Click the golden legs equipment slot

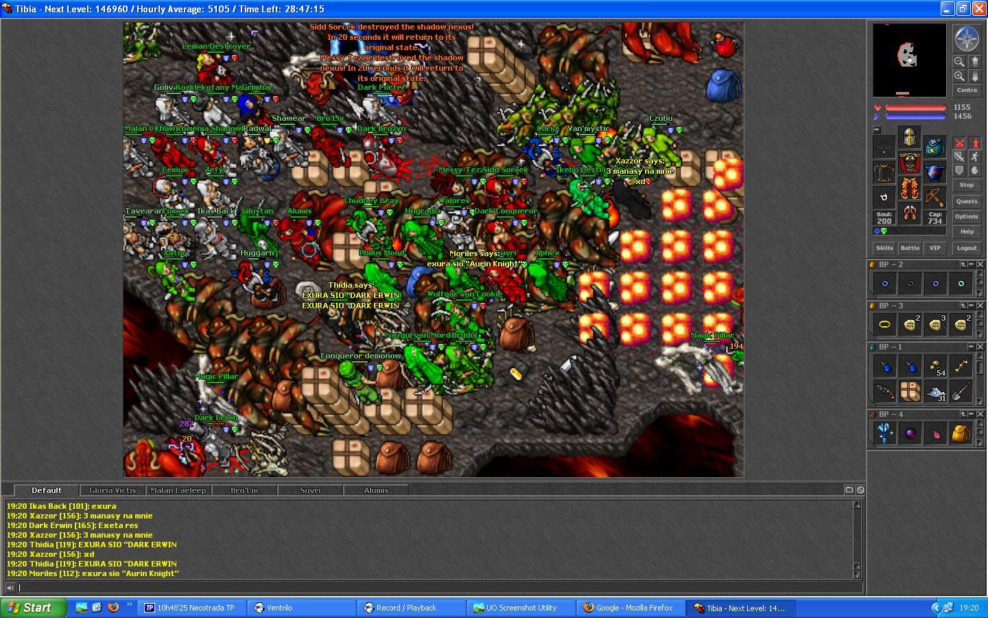pos(910,188)
